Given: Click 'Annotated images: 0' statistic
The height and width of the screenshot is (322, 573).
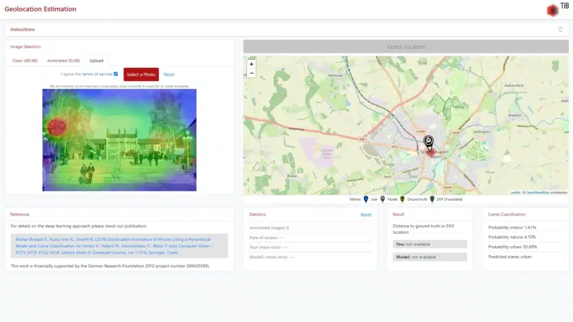Looking at the screenshot, I should pyautogui.click(x=269, y=228).
